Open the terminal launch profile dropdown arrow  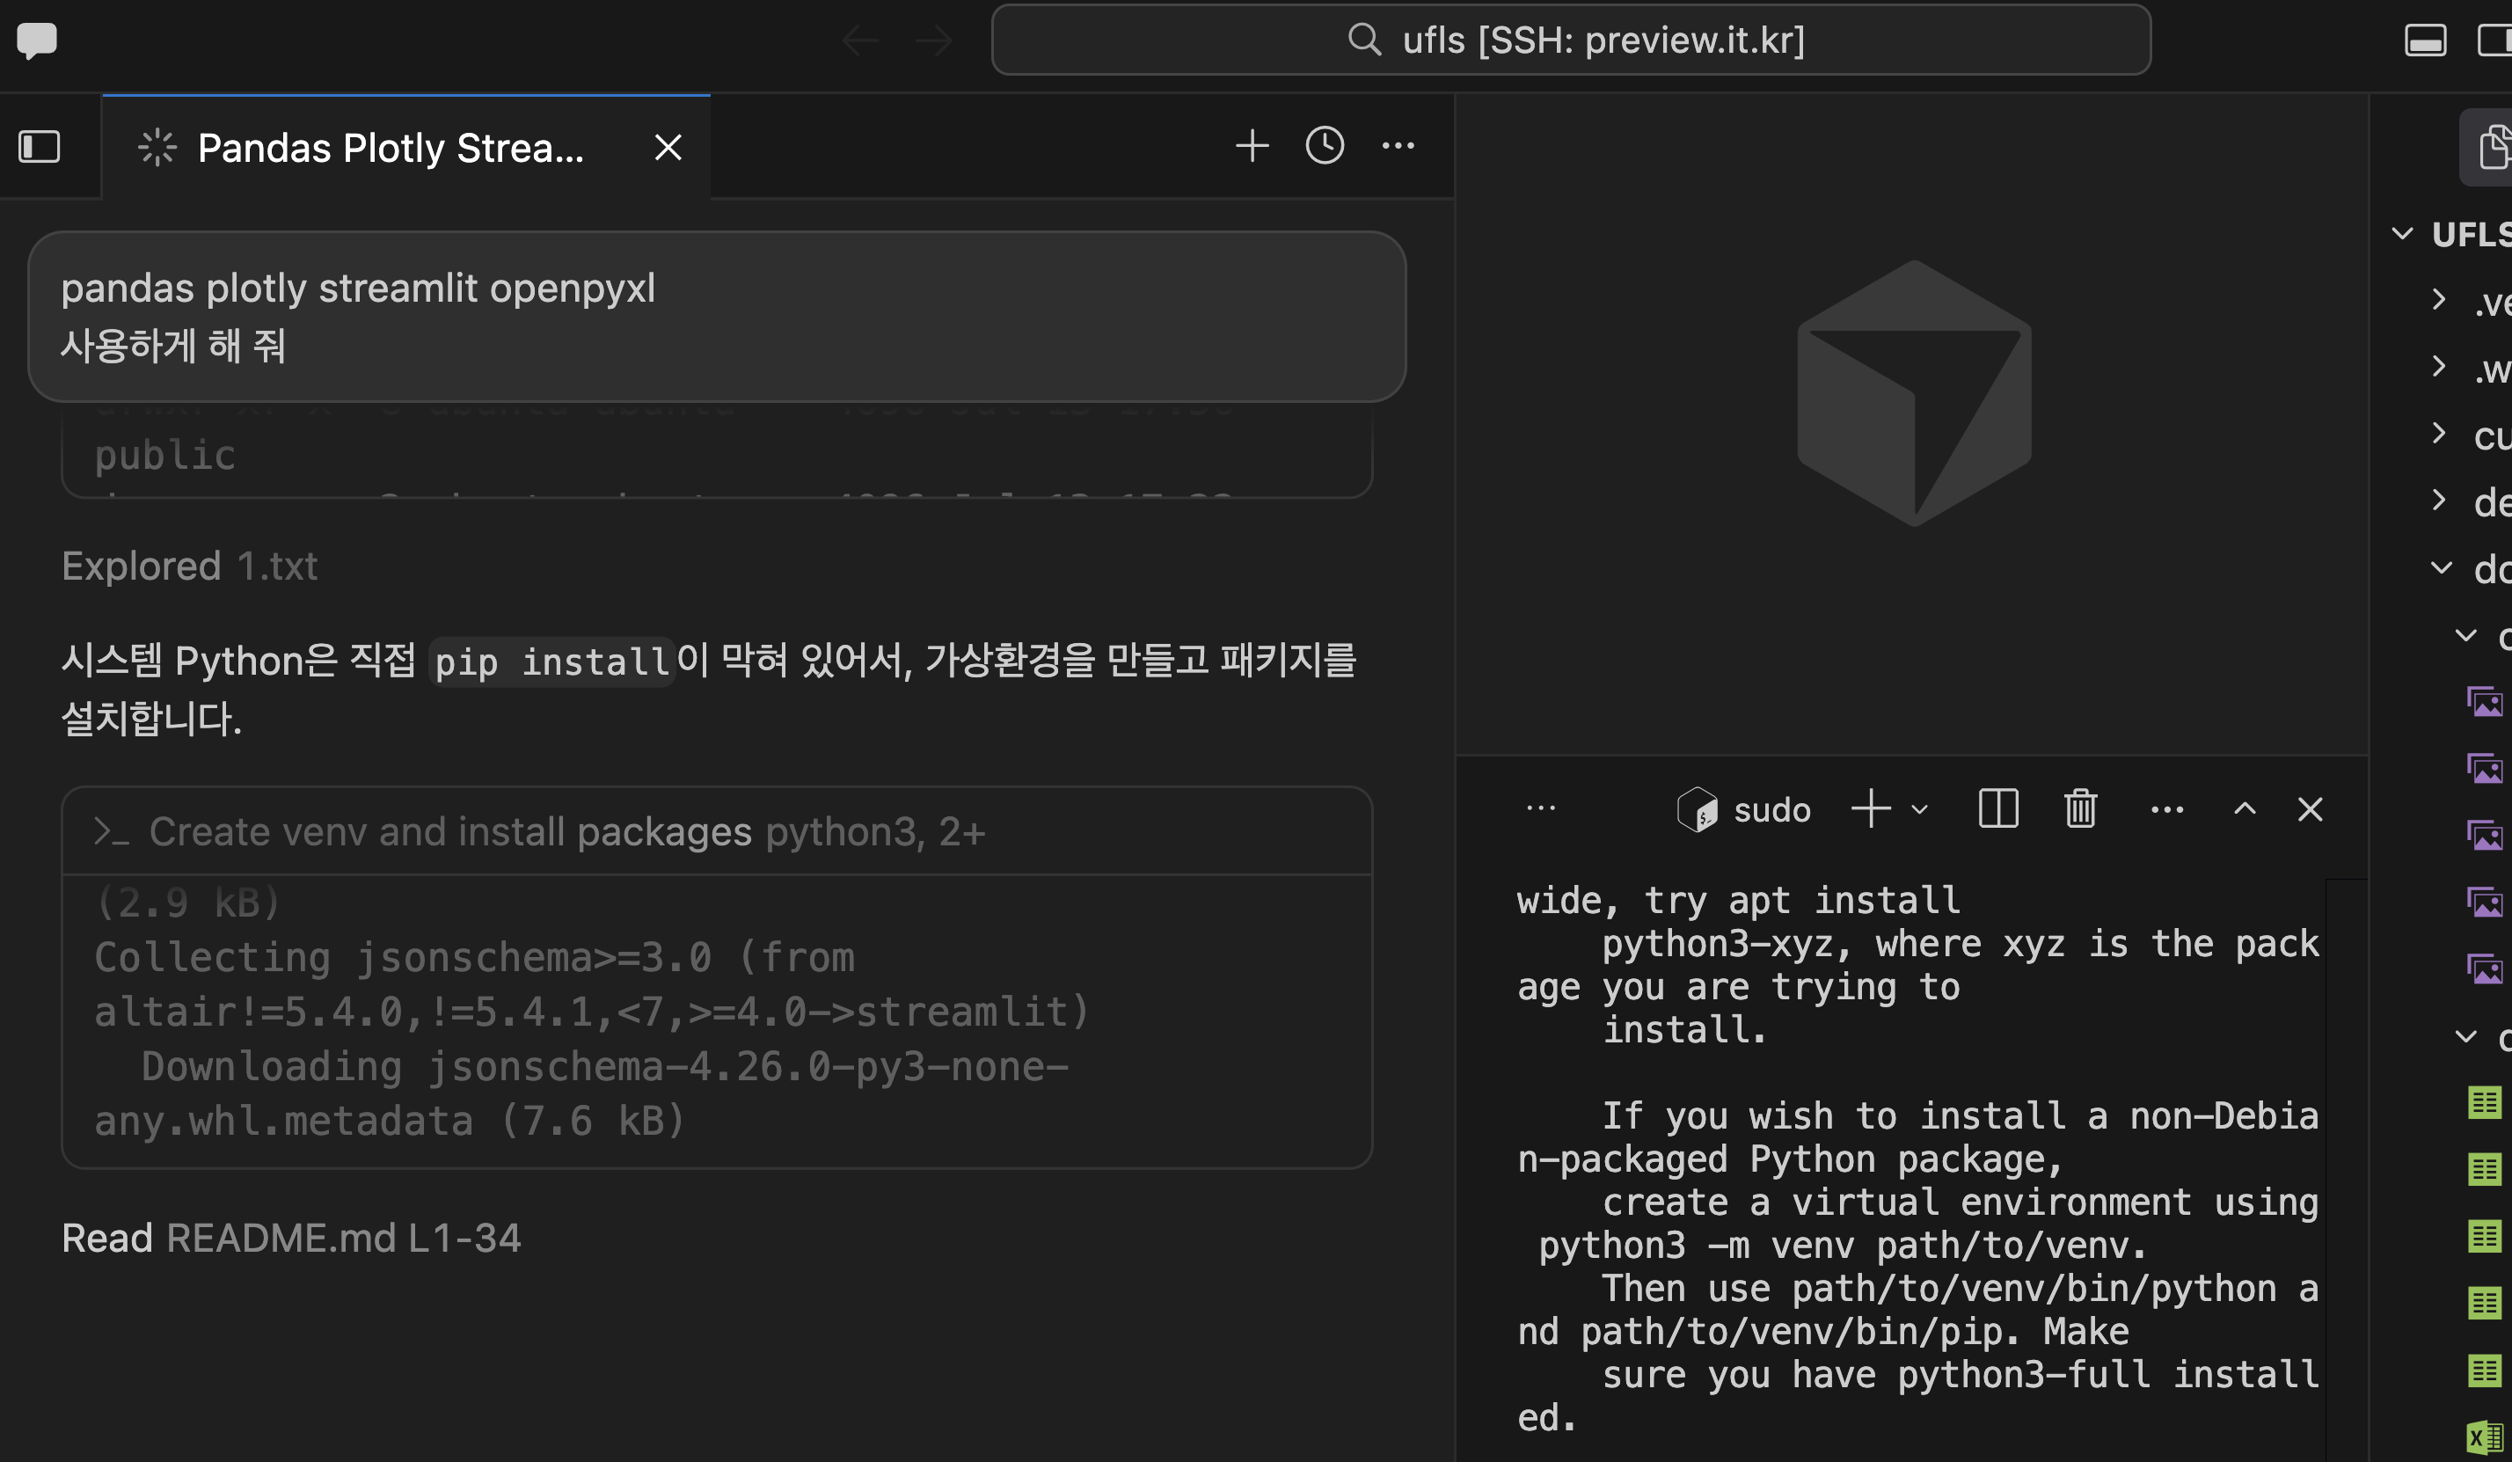pos(1920,808)
